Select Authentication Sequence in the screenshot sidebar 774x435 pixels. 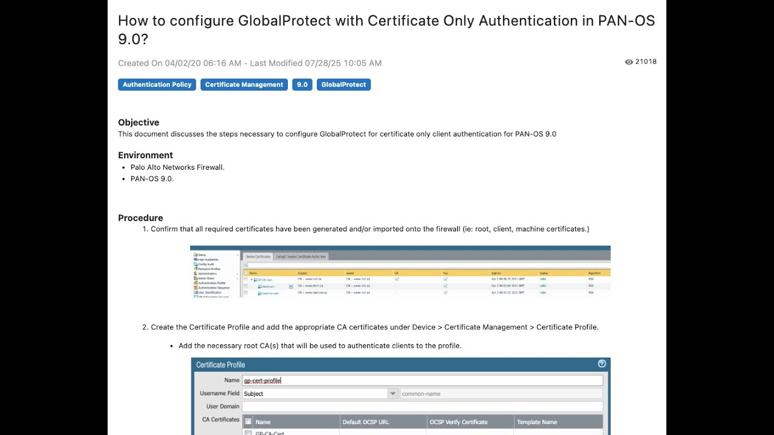coord(212,288)
